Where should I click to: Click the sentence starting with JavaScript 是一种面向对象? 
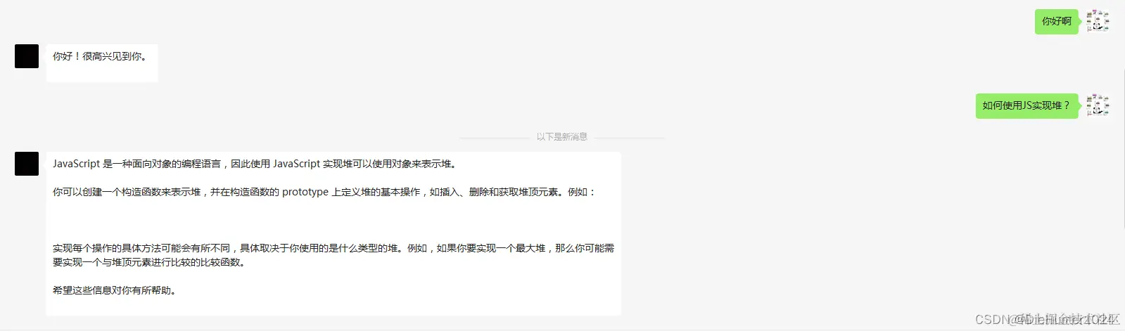256,164
